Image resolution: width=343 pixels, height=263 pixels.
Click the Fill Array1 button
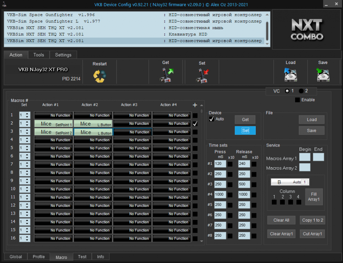(x=314, y=197)
